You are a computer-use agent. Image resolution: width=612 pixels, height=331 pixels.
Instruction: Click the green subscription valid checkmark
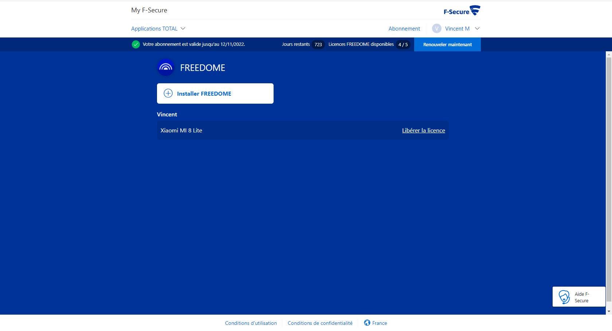pos(136,44)
